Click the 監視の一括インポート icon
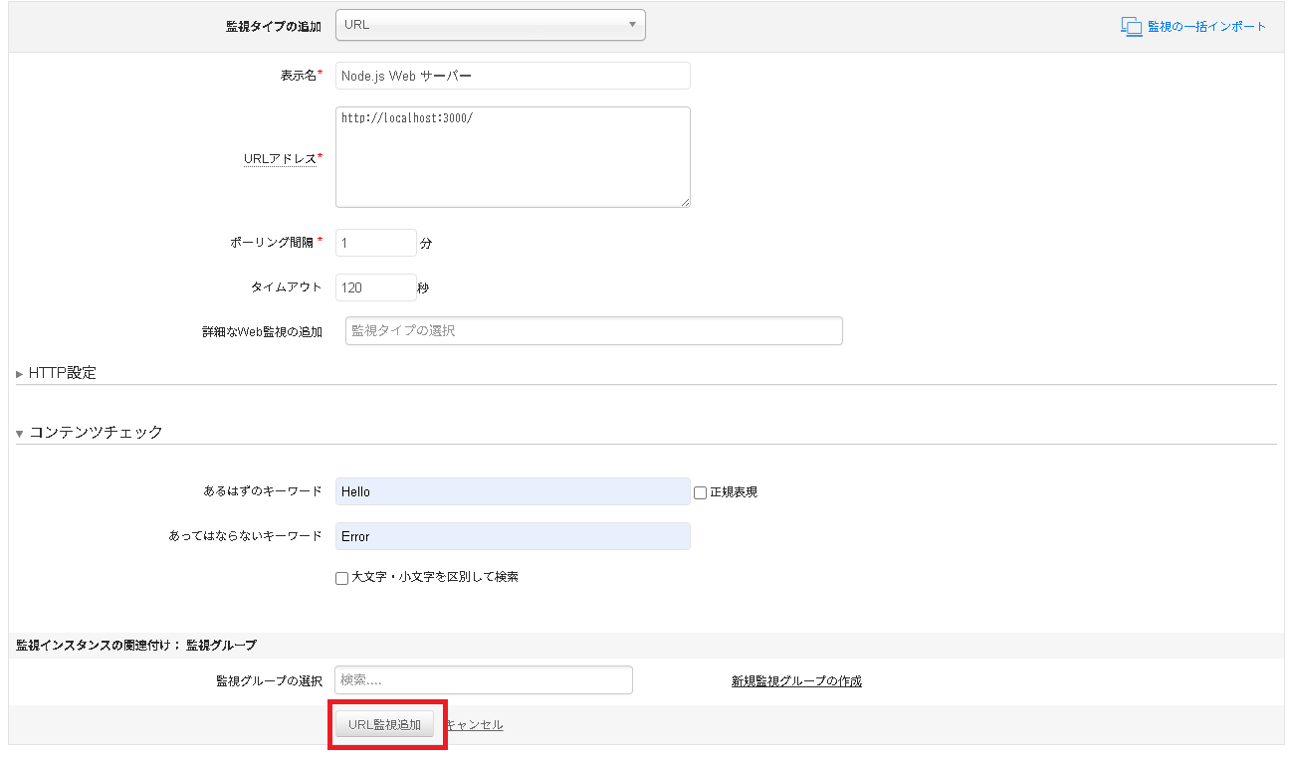 coord(1131,27)
